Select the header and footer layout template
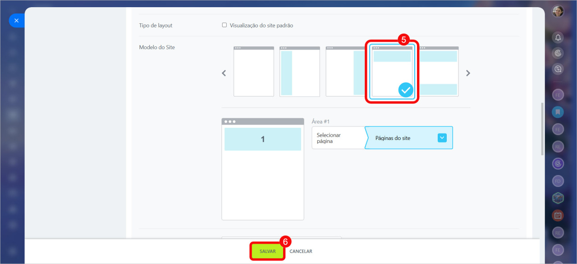This screenshot has width=577, height=264. [x=439, y=72]
